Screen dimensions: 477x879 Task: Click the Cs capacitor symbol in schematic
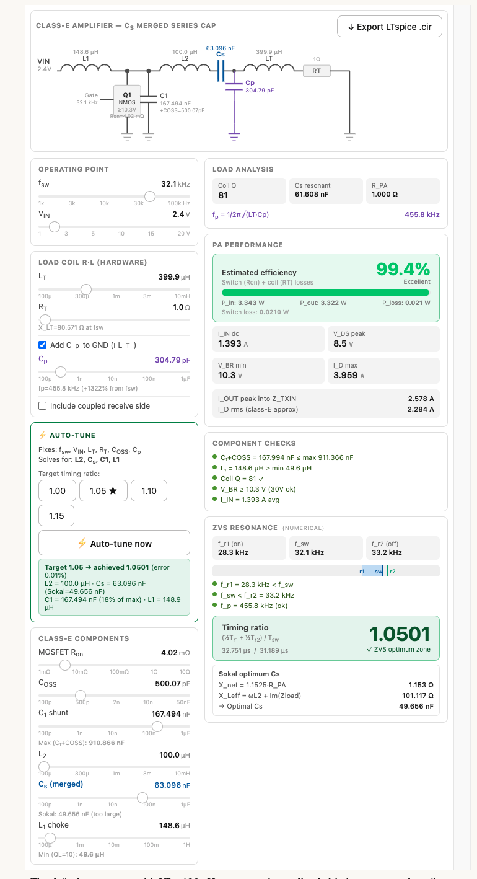click(221, 71)
